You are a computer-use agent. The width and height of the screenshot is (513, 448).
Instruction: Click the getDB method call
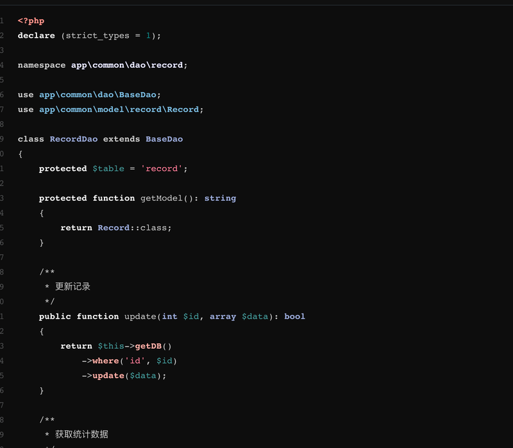click(x=148, y=346)
